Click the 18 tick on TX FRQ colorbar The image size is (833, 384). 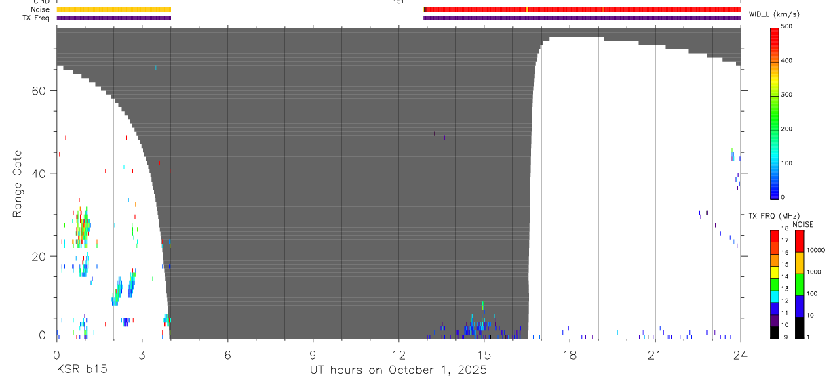(784, 229)
